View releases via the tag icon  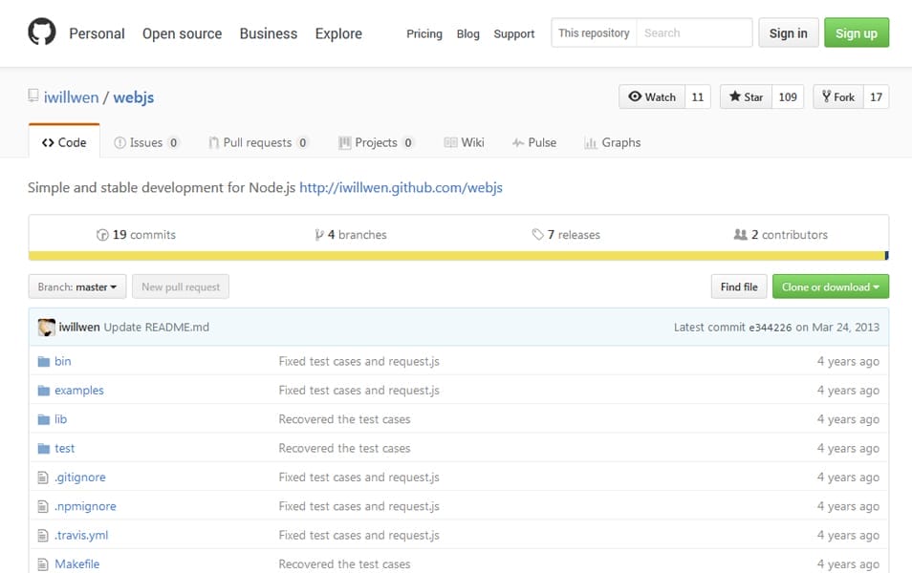538,234
